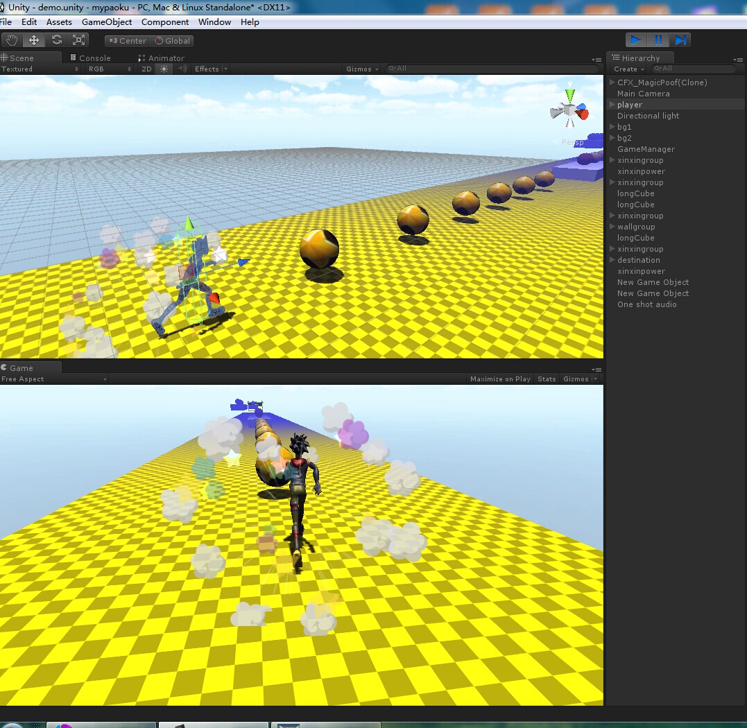Open the GameObject menu
The width and height of the screenshot is (747, 728).
(107, 21)
